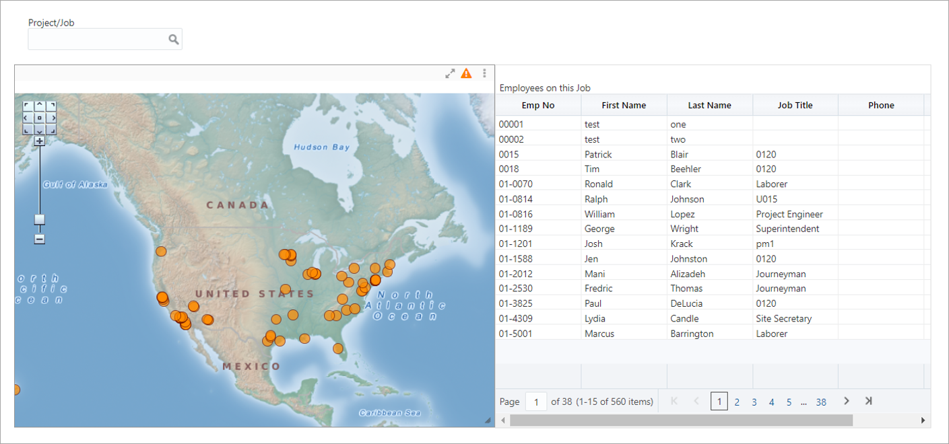Pan the map north using the up arrow
The width and height of the screenshot is (949, 444).
(40, 105)
